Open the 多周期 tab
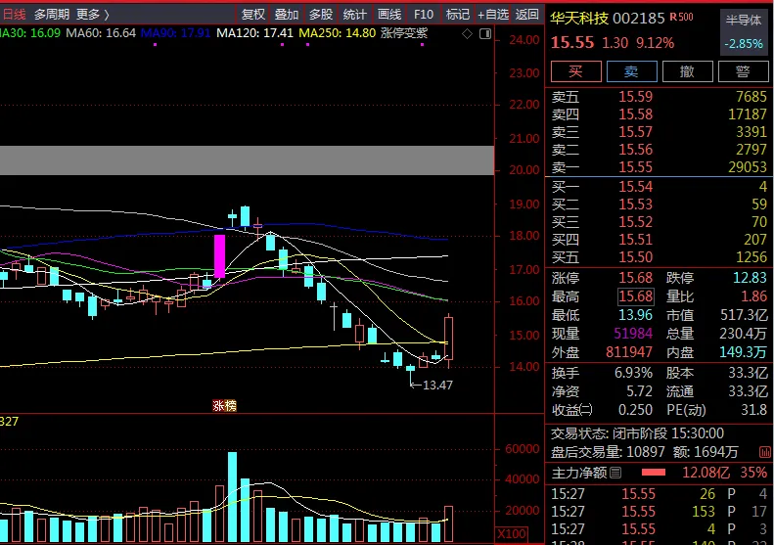The width and height of the screenshot is (774, 545). point(52,15)
